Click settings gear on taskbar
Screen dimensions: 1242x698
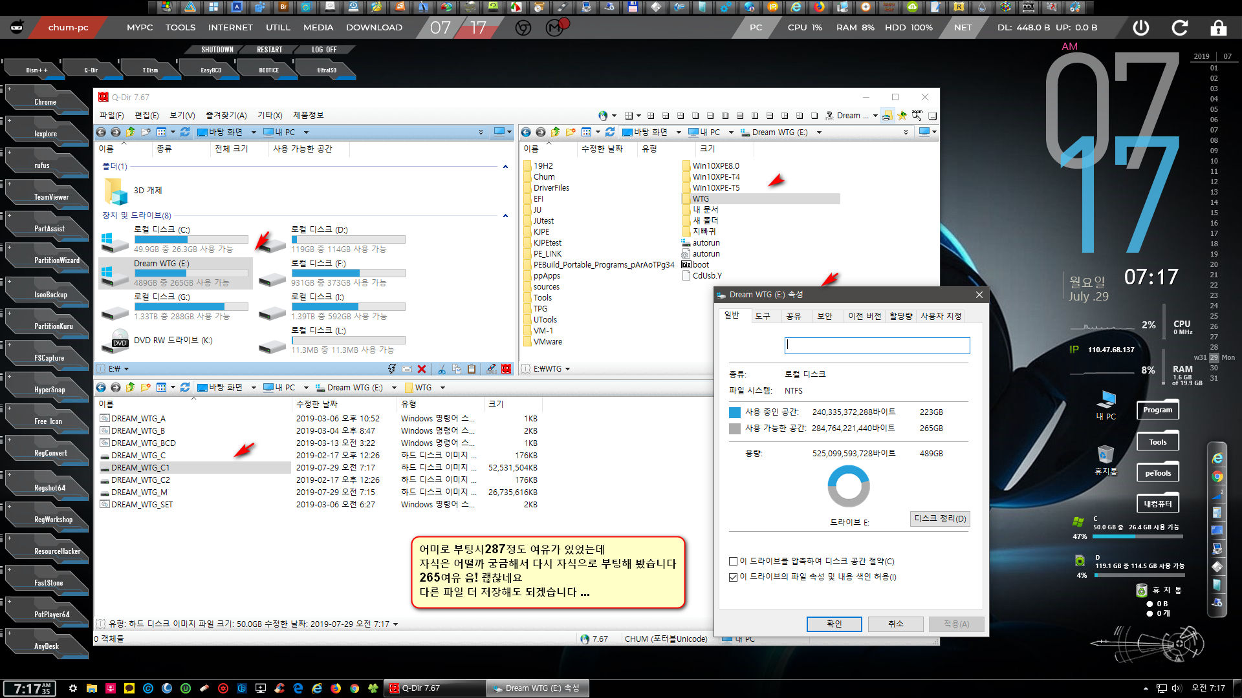(x=73, y=688)
